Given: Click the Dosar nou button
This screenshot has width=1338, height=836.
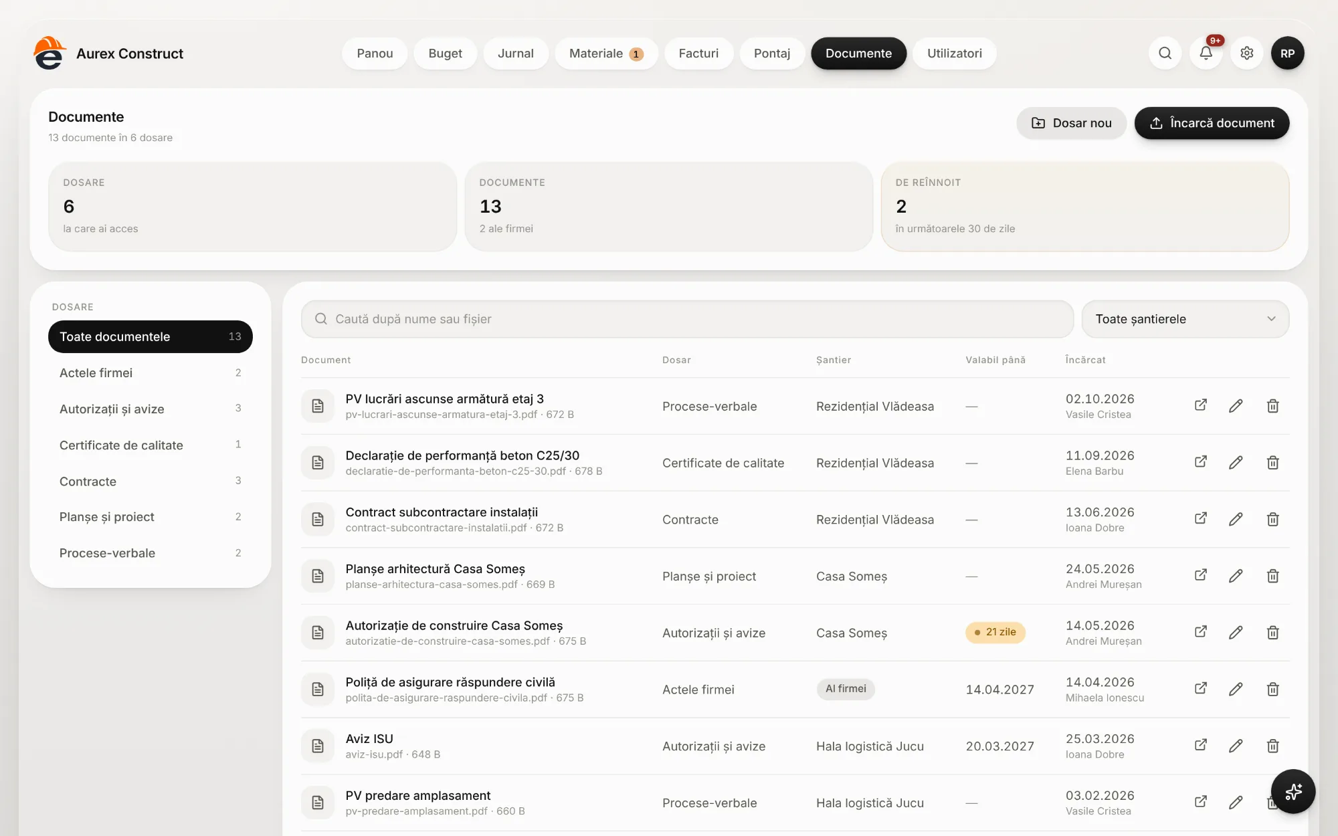Looking at the screenshot, I should coord(1071,123).
